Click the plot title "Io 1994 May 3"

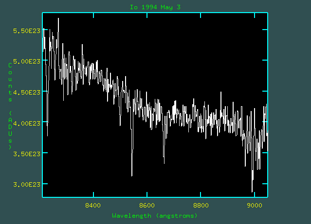coord(155,7)
